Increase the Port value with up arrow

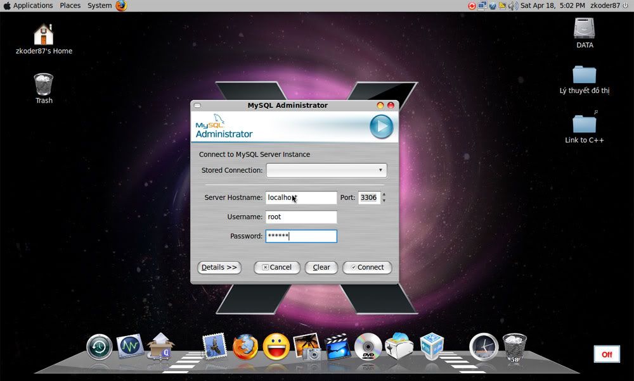tap(384, 194)
